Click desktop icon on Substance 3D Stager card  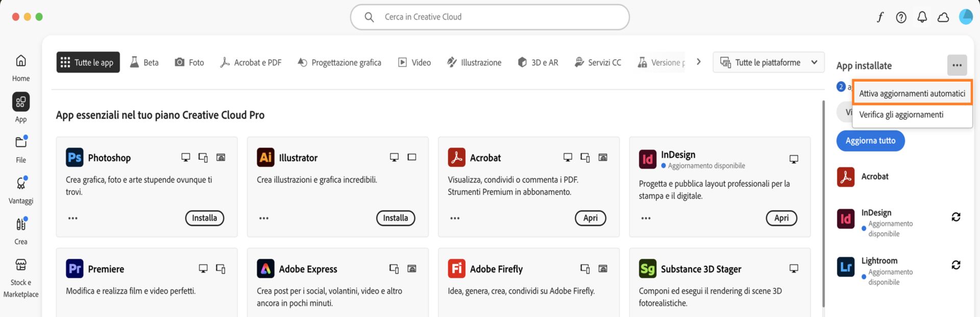point(794,269)
